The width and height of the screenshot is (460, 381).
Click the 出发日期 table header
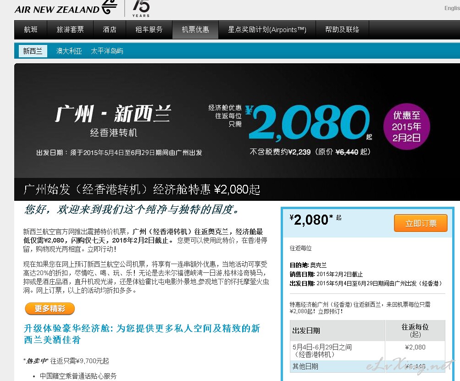[x=338, y=331]
